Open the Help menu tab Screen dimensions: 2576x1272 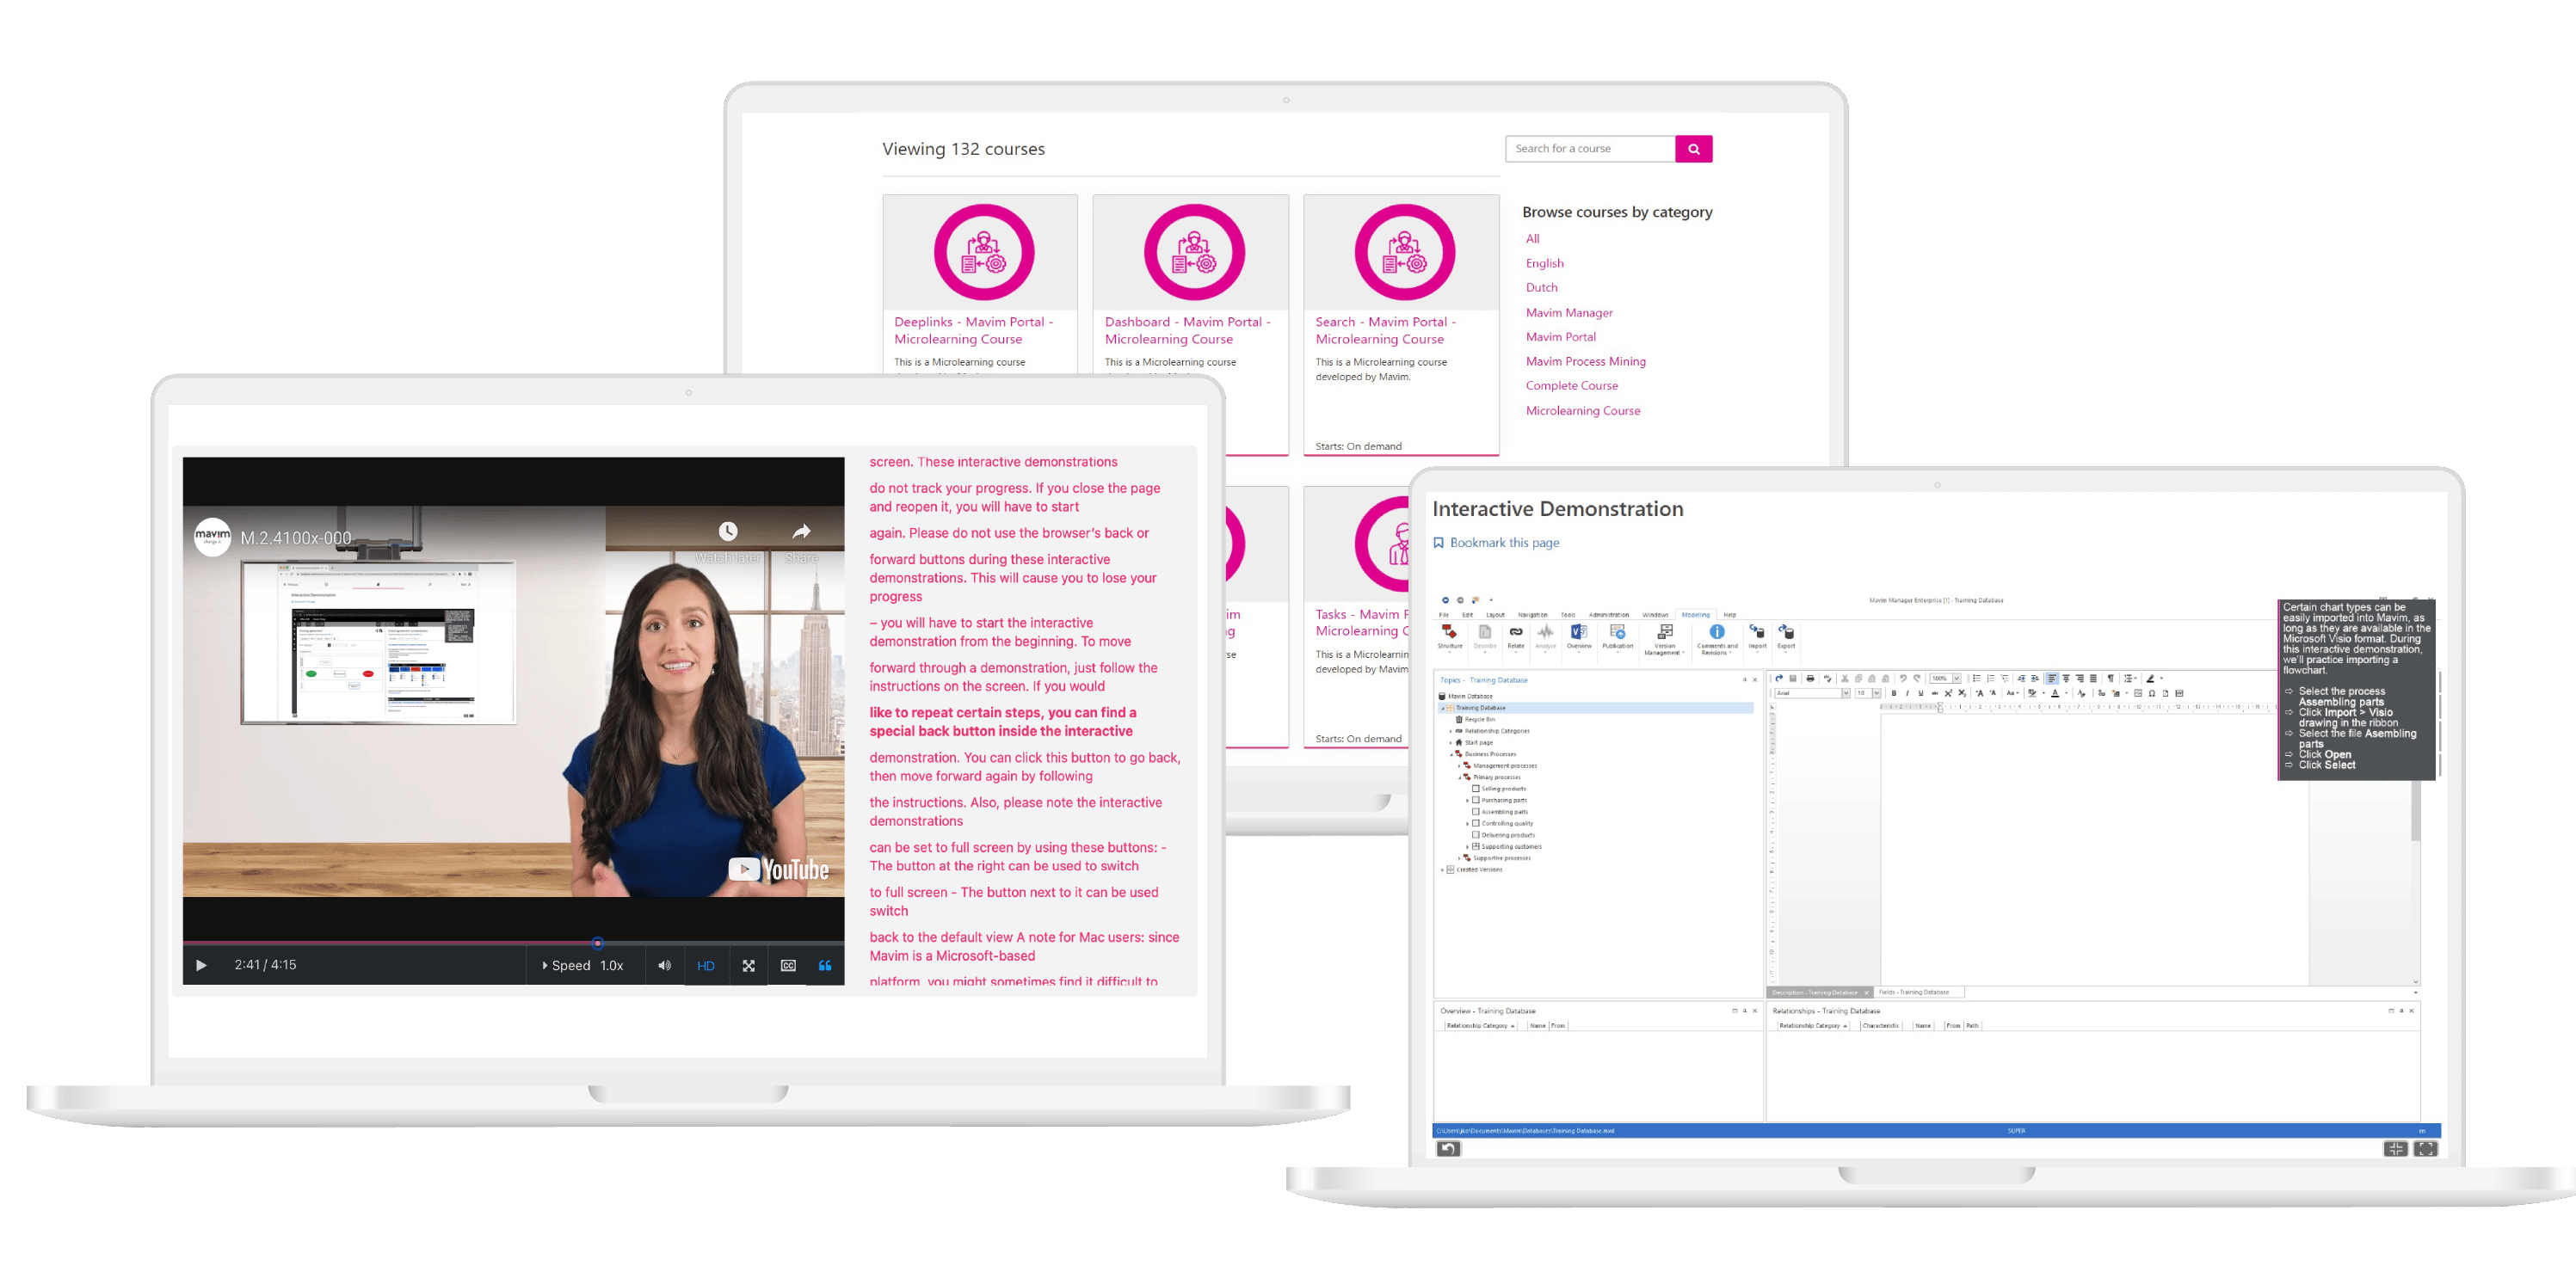(x=1730, y=616)
